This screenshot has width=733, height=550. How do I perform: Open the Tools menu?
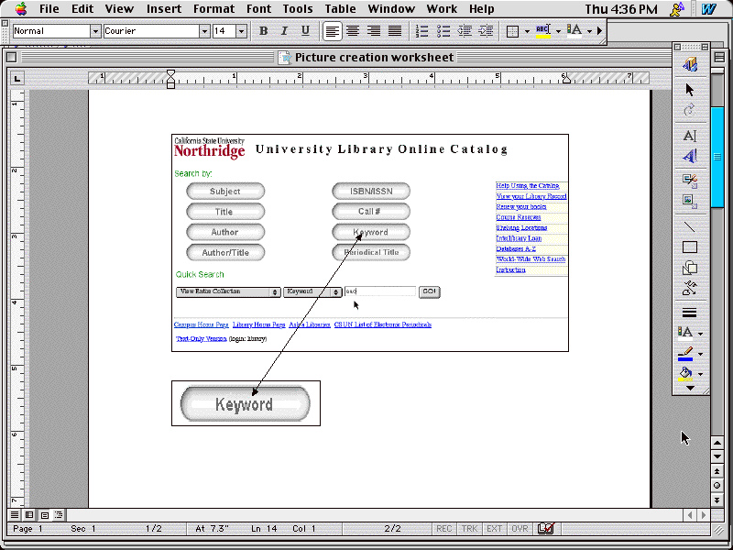tap(297, 9)
